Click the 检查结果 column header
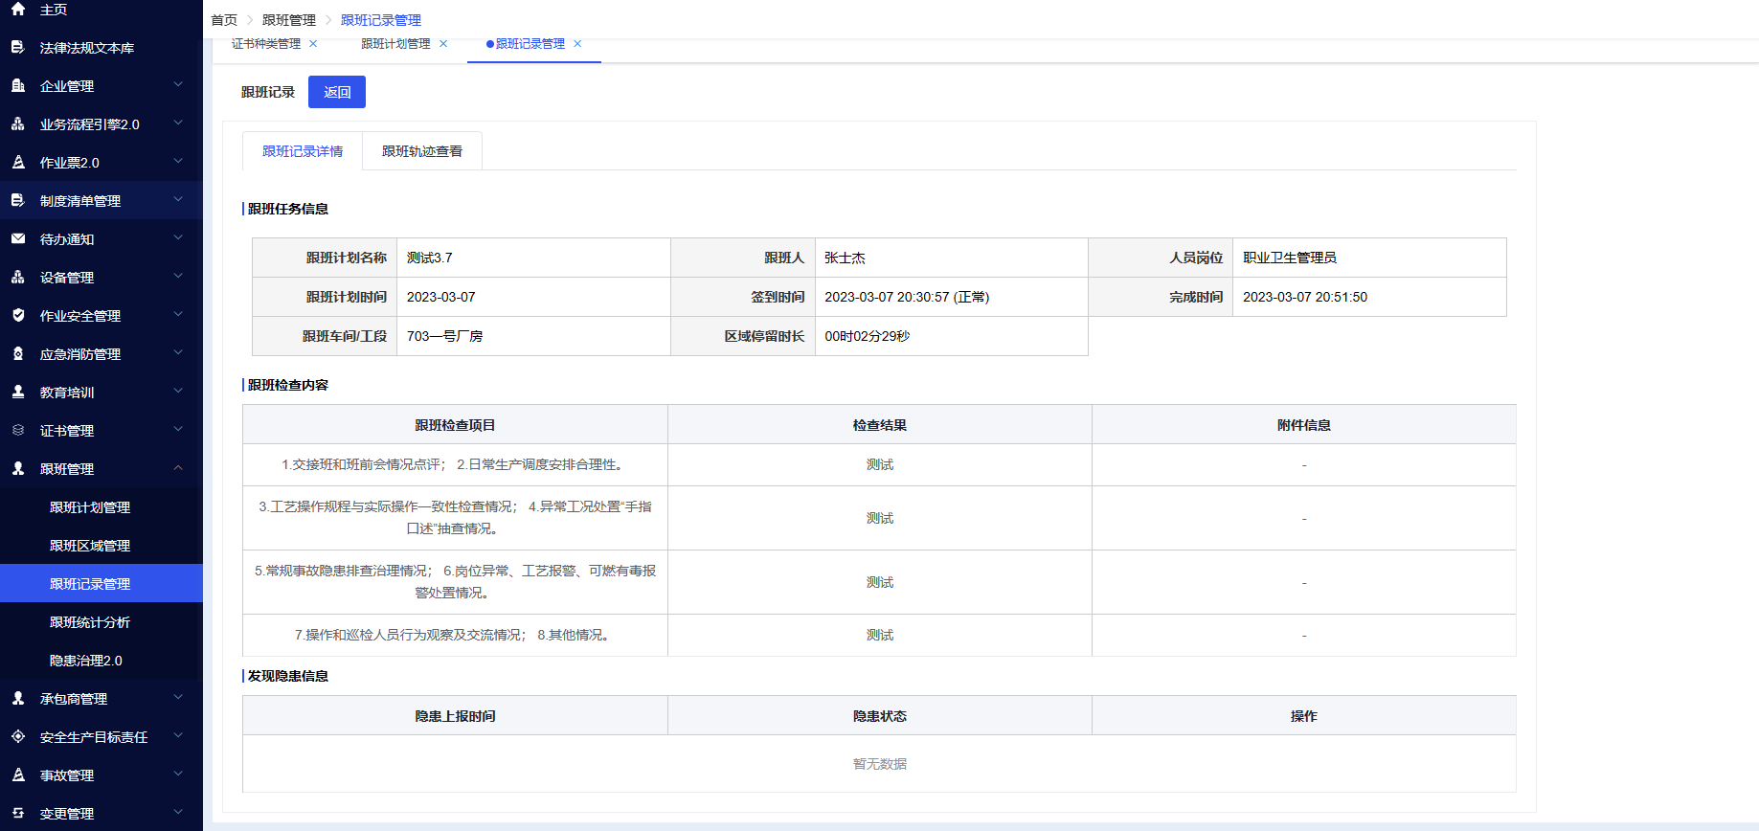Screen dimensions: 1759x831 [880, 425]
